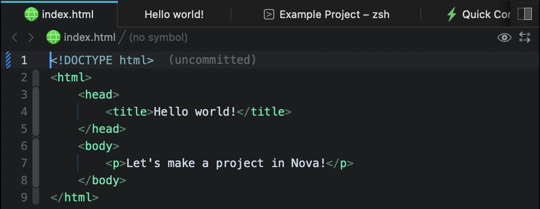The image size is (540, 209).
Task: Place cursor in the Hello world! title text
Action: pyautogui.click(x=195, y=112)
